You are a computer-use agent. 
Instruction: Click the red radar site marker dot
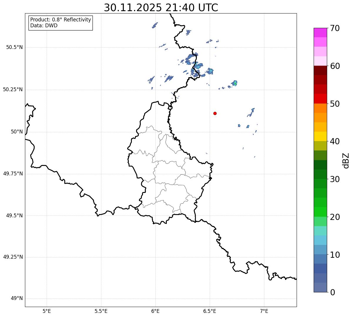pyautogui.click(x=215, y=113)
